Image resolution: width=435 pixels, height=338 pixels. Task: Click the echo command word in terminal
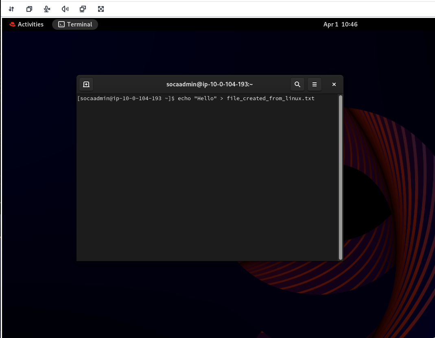tap(184, 99)
